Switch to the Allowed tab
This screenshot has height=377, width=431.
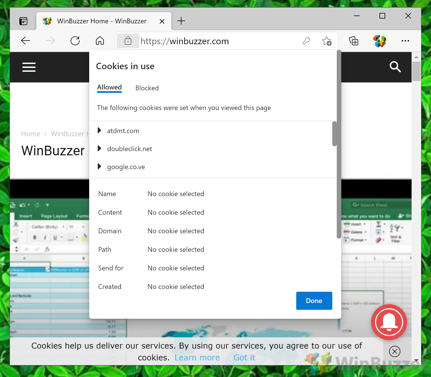(109, 87)
